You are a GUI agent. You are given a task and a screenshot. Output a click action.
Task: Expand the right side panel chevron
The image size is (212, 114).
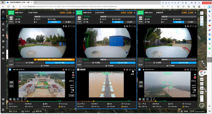(209, 60)
